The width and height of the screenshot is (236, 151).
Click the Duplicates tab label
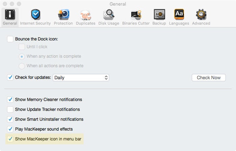click(86, 24)
